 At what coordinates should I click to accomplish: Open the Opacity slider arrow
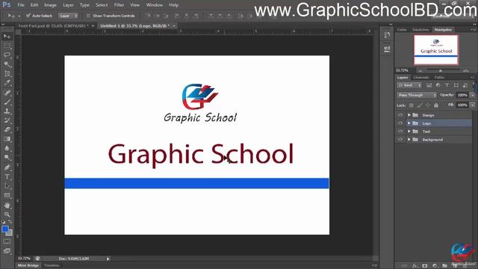[x=473, y=95]
